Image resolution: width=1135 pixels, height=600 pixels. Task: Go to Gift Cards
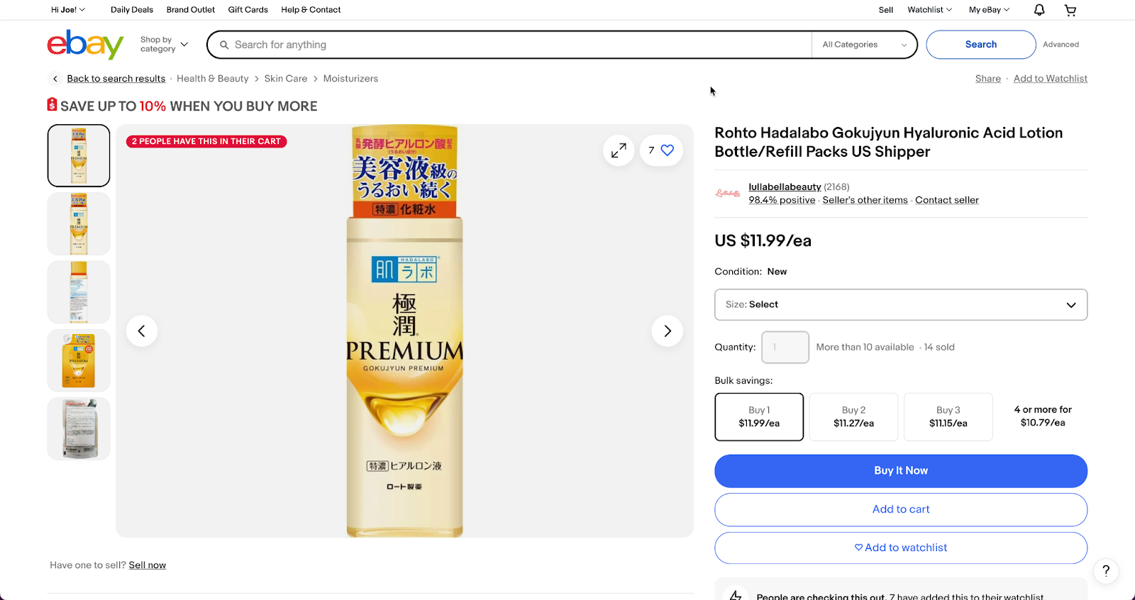tap(248, 10)
